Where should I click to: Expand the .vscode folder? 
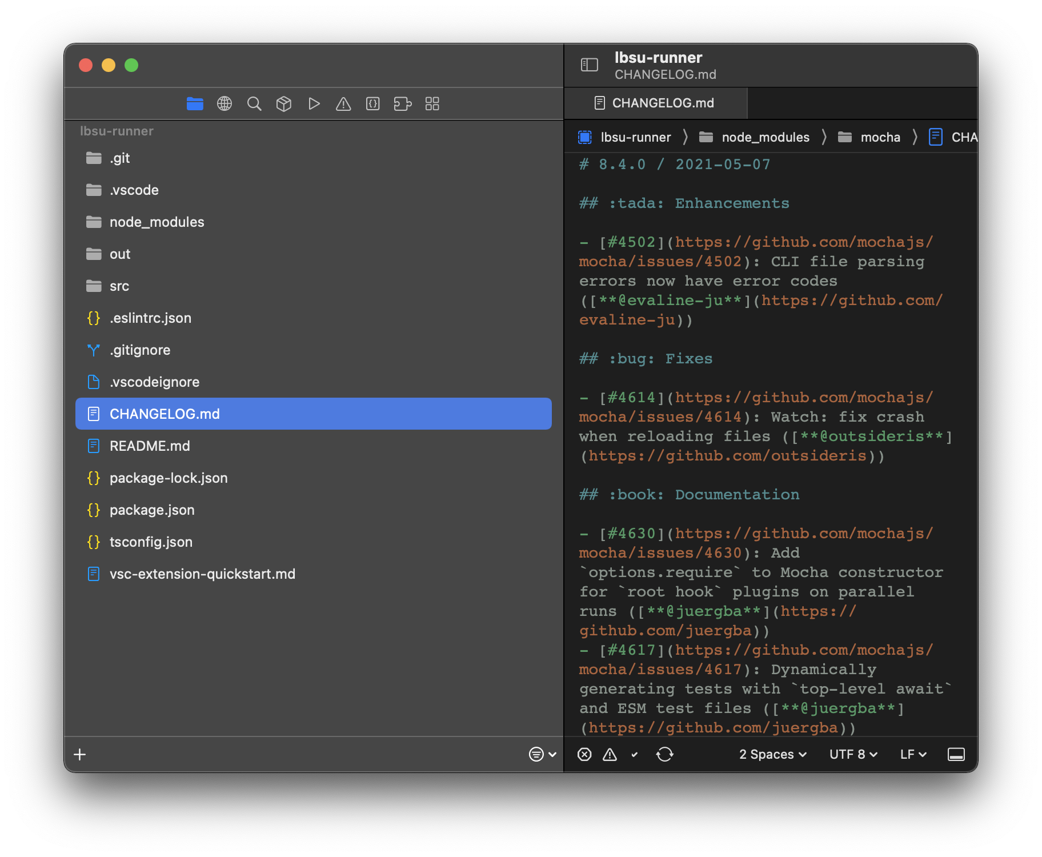pos(314,190)
